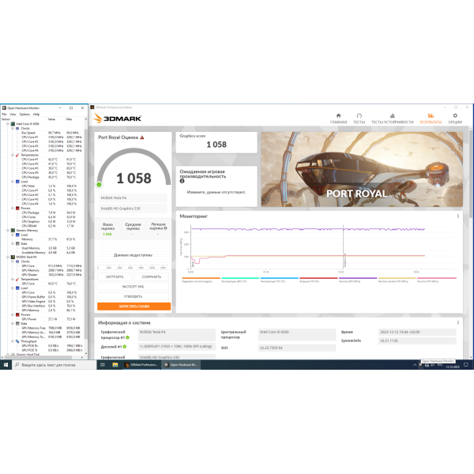Click the ЗАГРУЗИТЬ button
Viewport: 474px width, 474px height.
[x=115, y=276]
